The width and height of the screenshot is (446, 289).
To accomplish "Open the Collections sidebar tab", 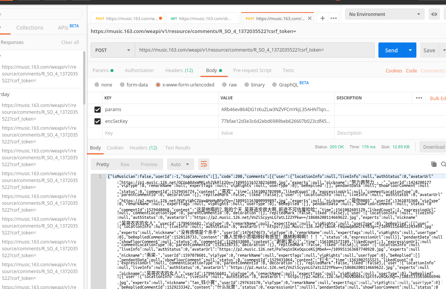I will click(x=30, y=28).
